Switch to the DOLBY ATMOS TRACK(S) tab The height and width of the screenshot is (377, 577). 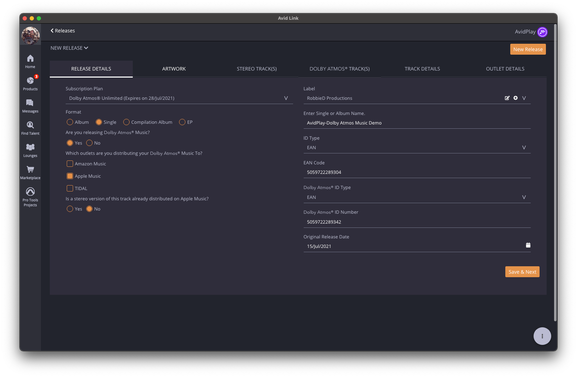click(340, 69)
